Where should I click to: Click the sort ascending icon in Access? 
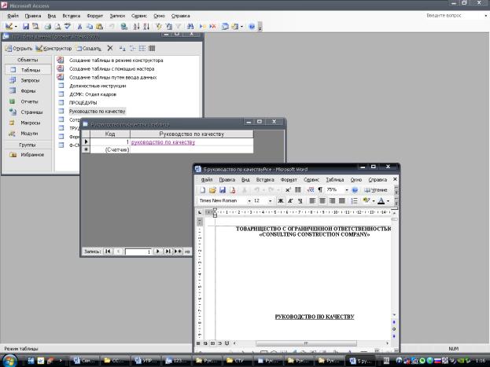137,26
